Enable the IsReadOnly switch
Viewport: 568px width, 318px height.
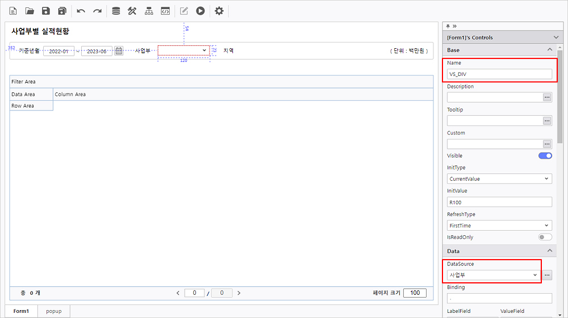pos(545,237)
